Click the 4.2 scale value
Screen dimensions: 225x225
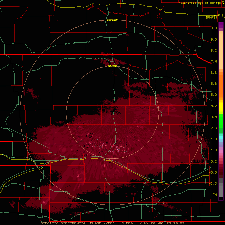tap(214, 106)
